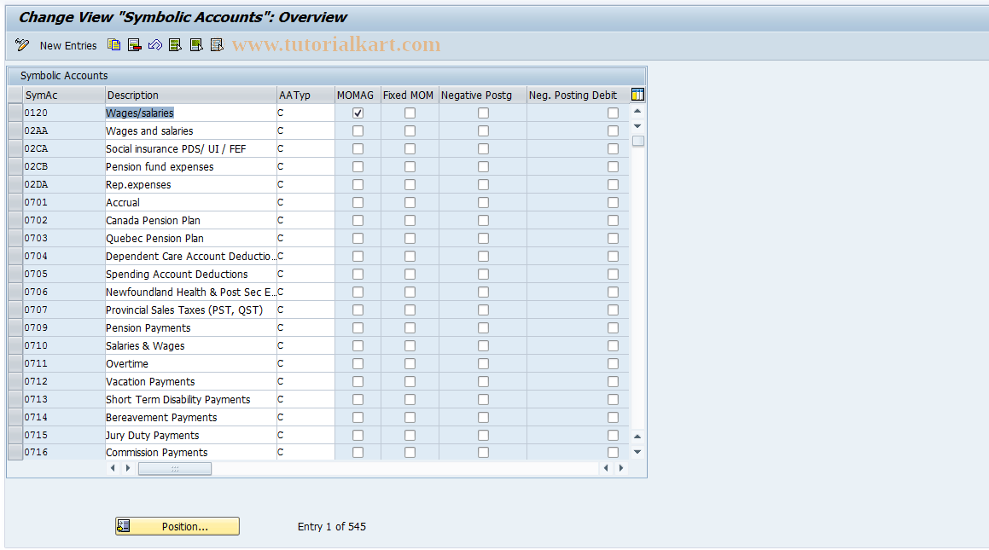Viewport: 989px width, 550px height.
Task: Click Dependent Care Account Deductio cell
Action: click(x=190, y=257)
